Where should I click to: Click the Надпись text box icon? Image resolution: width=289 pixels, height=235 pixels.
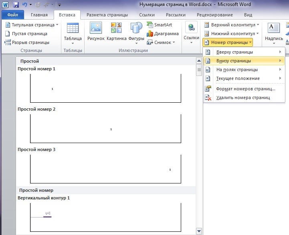click(x=273, y=28)
